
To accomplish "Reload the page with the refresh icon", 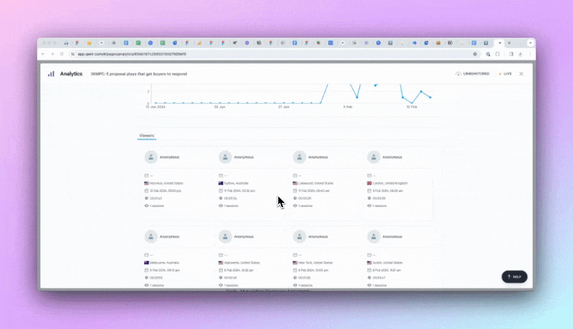I will tap(62, 54).
